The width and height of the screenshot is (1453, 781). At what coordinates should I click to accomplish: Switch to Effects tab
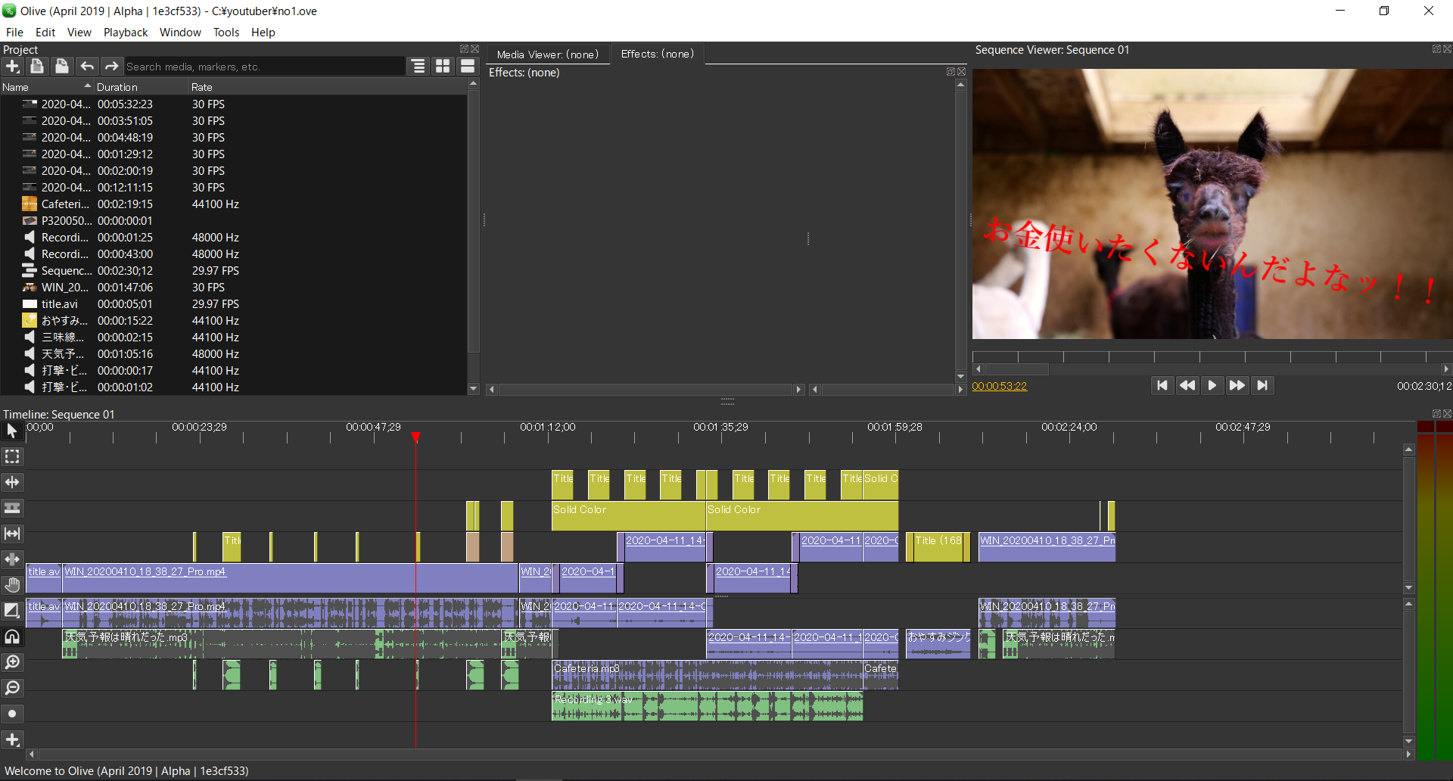coord(657,54)
